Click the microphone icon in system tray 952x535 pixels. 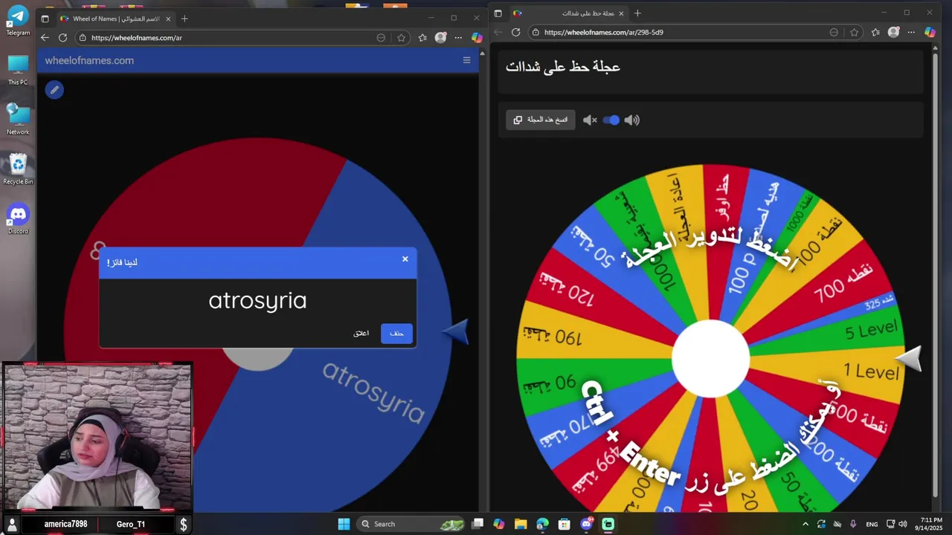click(x=853, y=524)
